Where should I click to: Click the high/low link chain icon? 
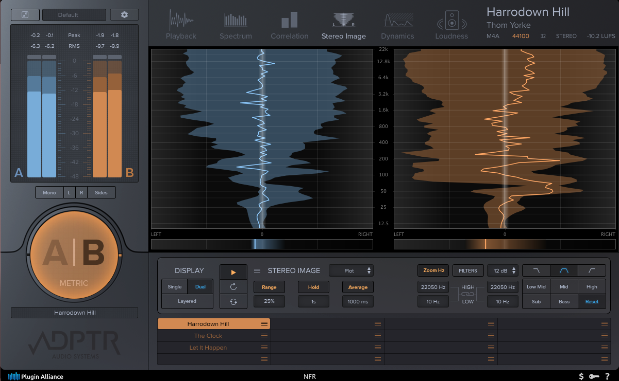coord(467,294)
